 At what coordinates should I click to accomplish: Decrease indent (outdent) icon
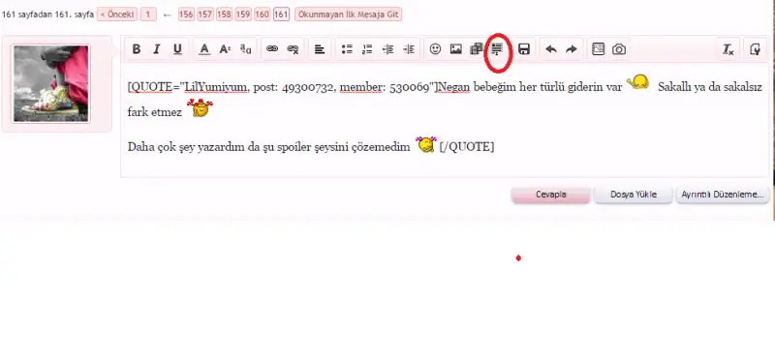coord(388,49)
